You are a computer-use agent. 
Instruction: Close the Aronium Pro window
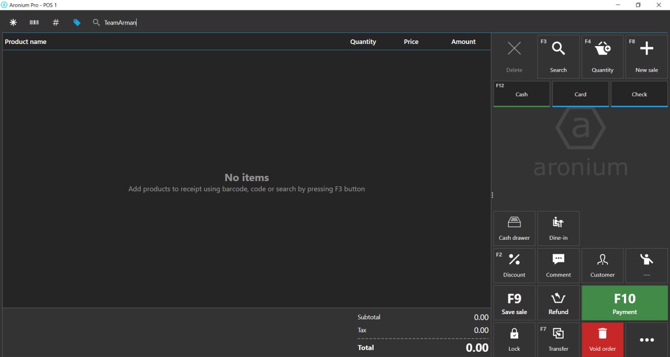659,5
